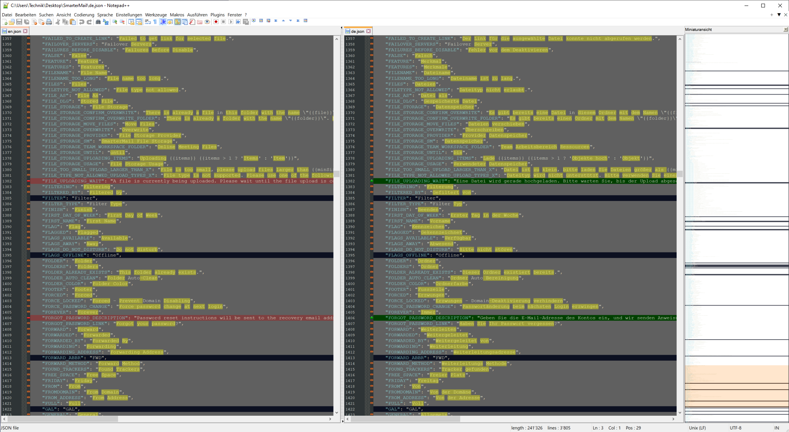Go to the previous difference arrow
This screenshot has height=432, width=789.
(x=283, y=21)
